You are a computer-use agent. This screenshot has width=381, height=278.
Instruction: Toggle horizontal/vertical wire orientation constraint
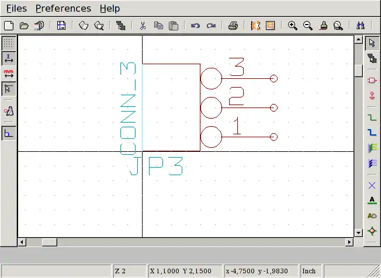9,133
